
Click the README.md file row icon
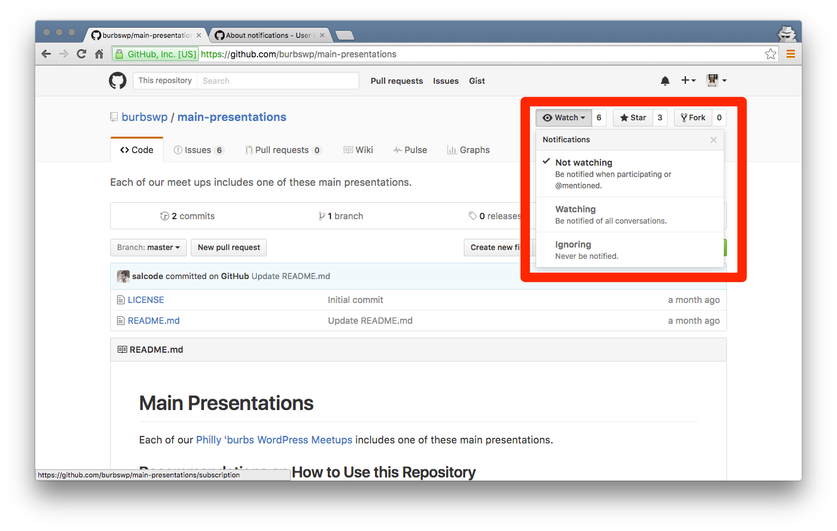[x=121, y=321]
